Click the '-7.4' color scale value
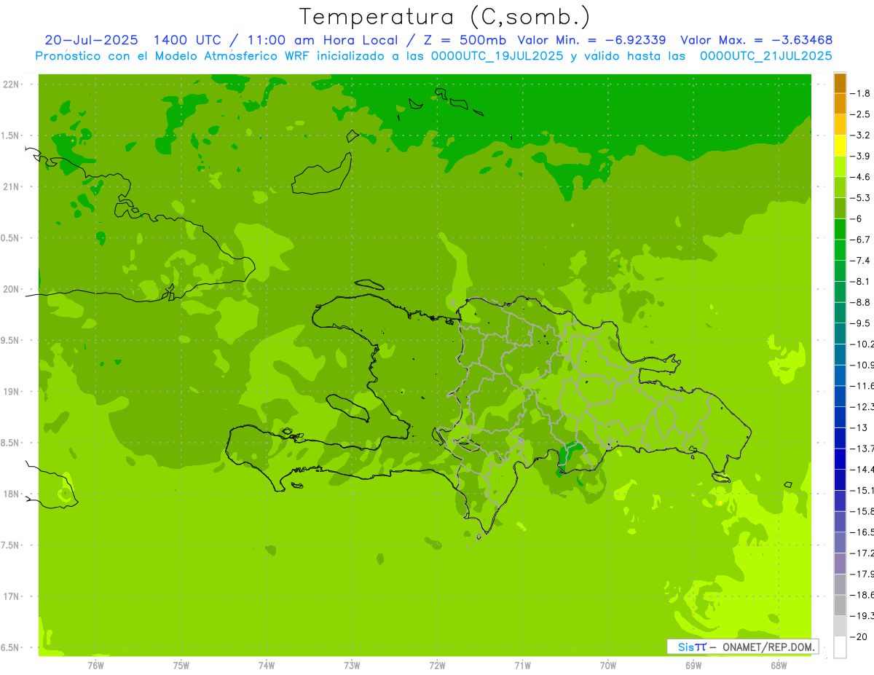 pyautogui.click(x=861, y=260)
